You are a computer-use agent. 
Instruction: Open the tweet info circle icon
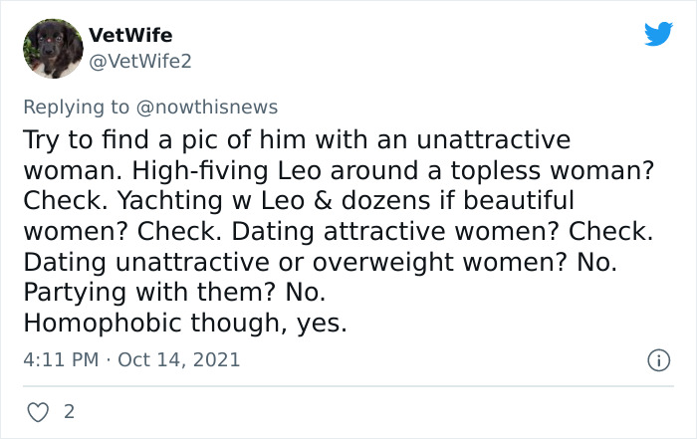pyautogui.click(x=658, y=358)
